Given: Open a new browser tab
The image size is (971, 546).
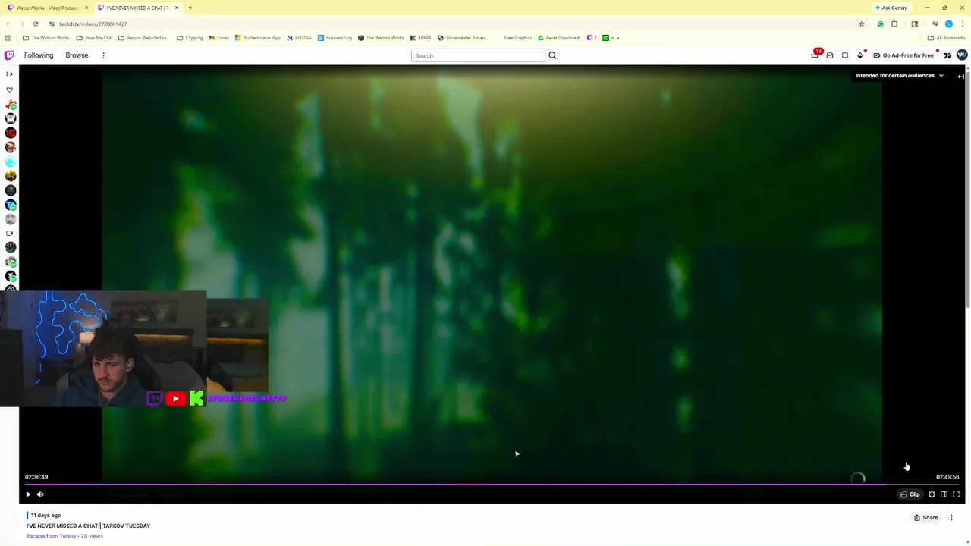Looking at the screenshot, I should tap(190, 8).
